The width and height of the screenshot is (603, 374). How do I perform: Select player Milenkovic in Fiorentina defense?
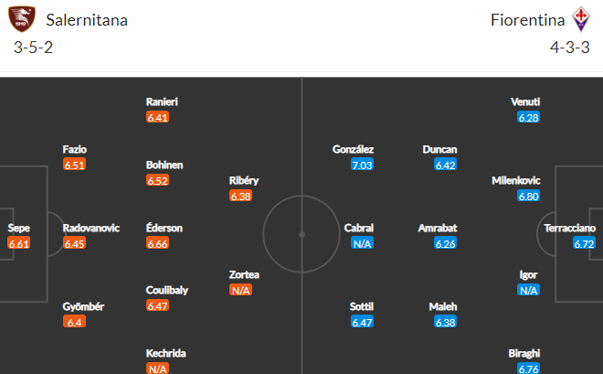pos(516,180)
